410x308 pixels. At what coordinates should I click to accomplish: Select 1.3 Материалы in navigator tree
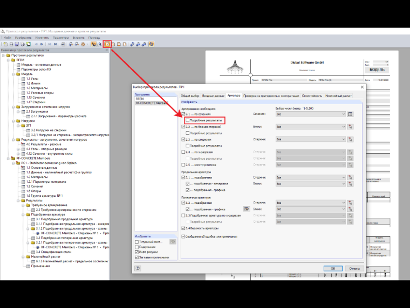coord(37,88)
